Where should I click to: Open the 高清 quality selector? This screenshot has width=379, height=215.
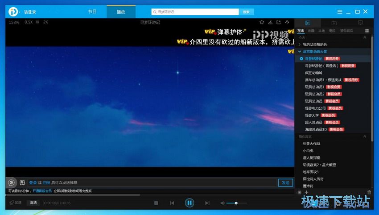(x=33, y=203)
